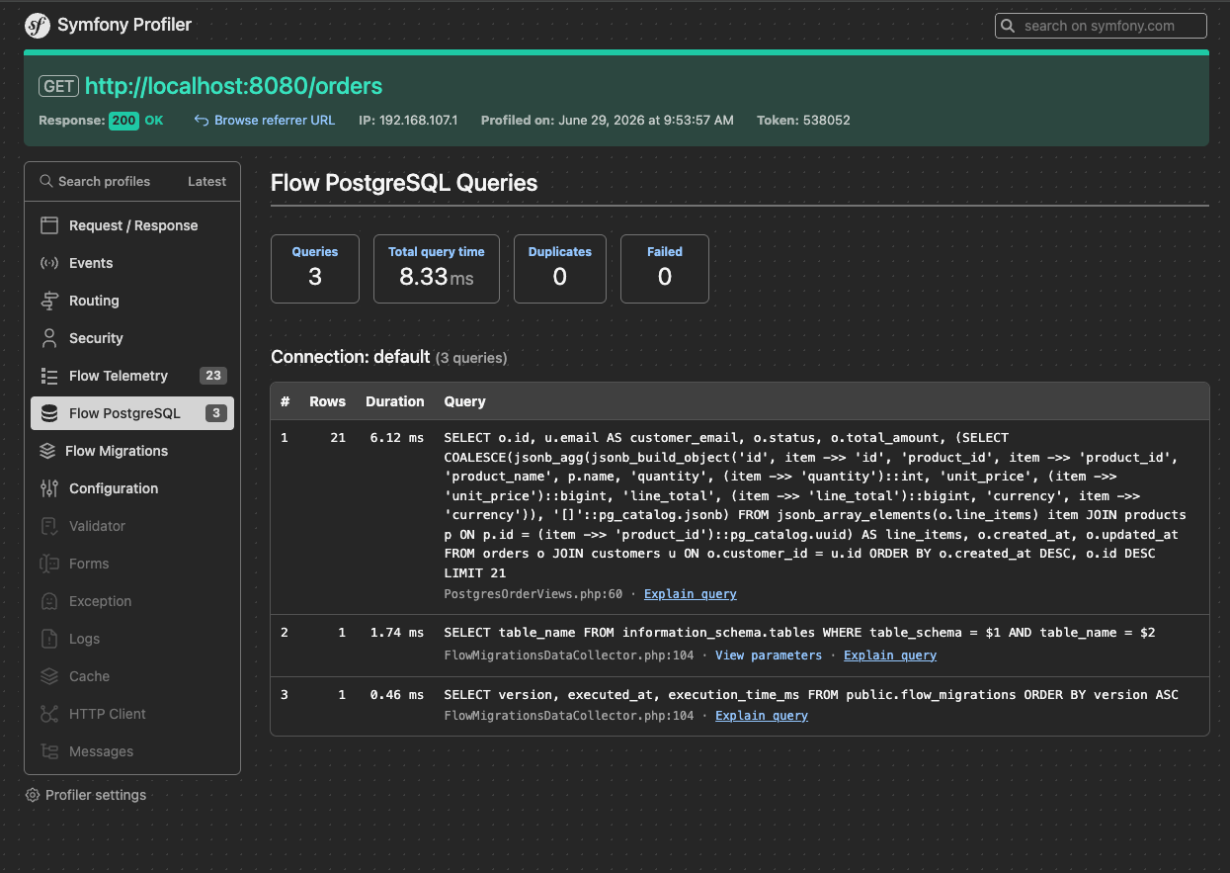Focus the search on symfony.com field
1230x873 pixels.
1101,26
